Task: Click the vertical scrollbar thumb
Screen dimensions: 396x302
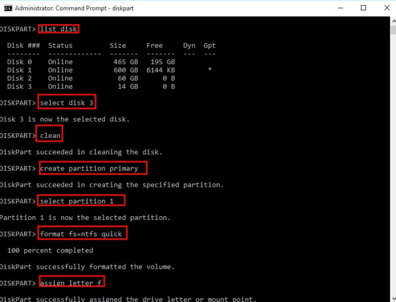Action: (393, 30)
